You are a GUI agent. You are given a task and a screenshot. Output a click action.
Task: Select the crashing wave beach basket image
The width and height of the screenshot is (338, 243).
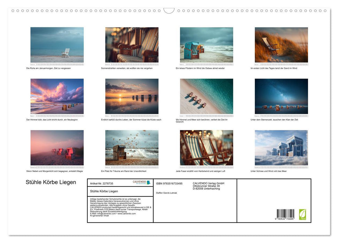click(x=132, y=148)
